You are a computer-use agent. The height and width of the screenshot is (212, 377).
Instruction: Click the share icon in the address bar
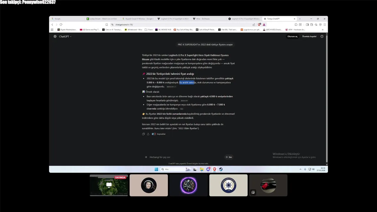(254, 25)
